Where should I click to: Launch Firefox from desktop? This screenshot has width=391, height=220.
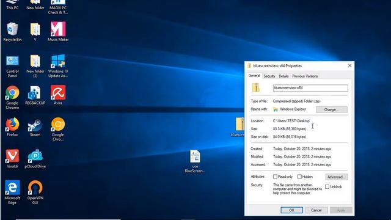pos(12,127)
